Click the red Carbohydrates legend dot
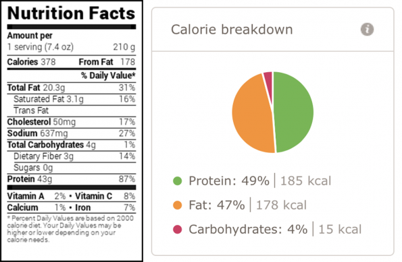Screen dimensions: 402x262 pyautogui.click(x=178, y=229)
